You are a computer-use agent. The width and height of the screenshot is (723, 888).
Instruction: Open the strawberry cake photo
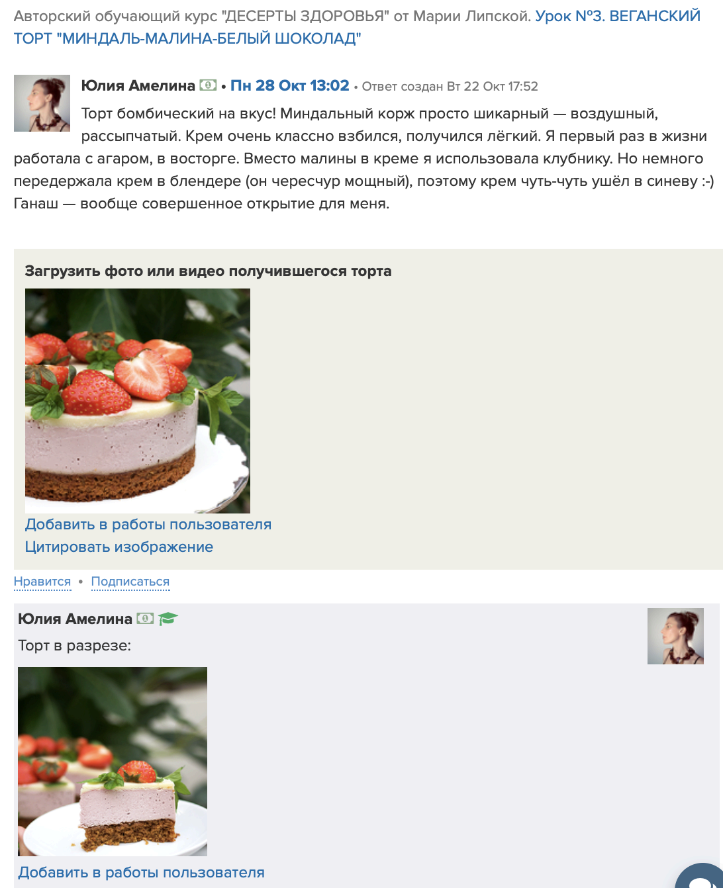click(x=138, y=401)
